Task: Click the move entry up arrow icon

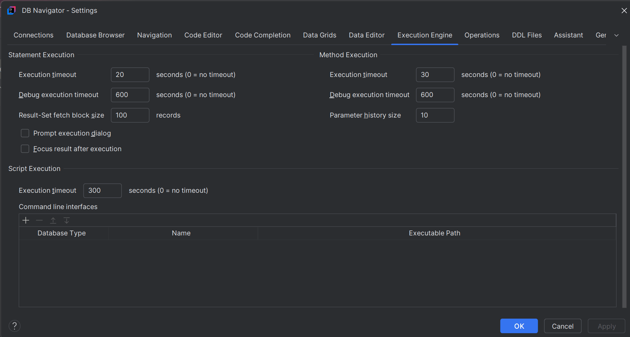Action: (x=53, y=220)
